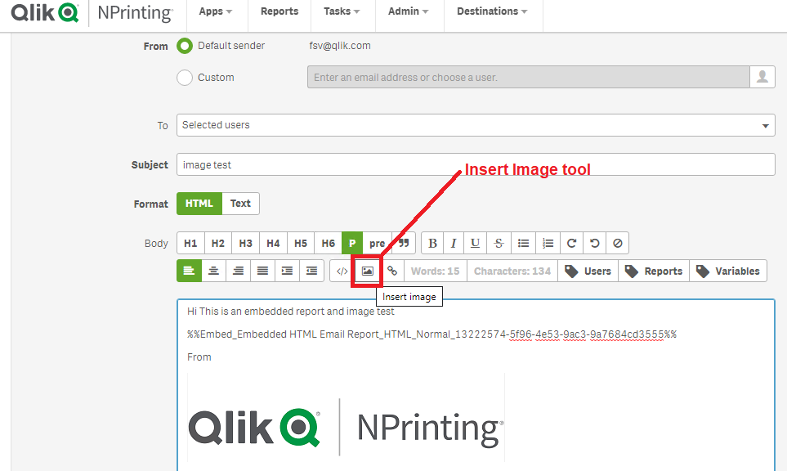
Task: Toggle underline formatting
Action: click(x=475, y=243)
